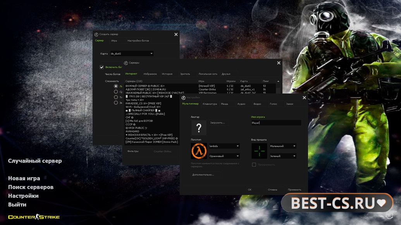This screenshot has width=401, height=225.
Task: Click the question mark avatar image
Action: 199,127
